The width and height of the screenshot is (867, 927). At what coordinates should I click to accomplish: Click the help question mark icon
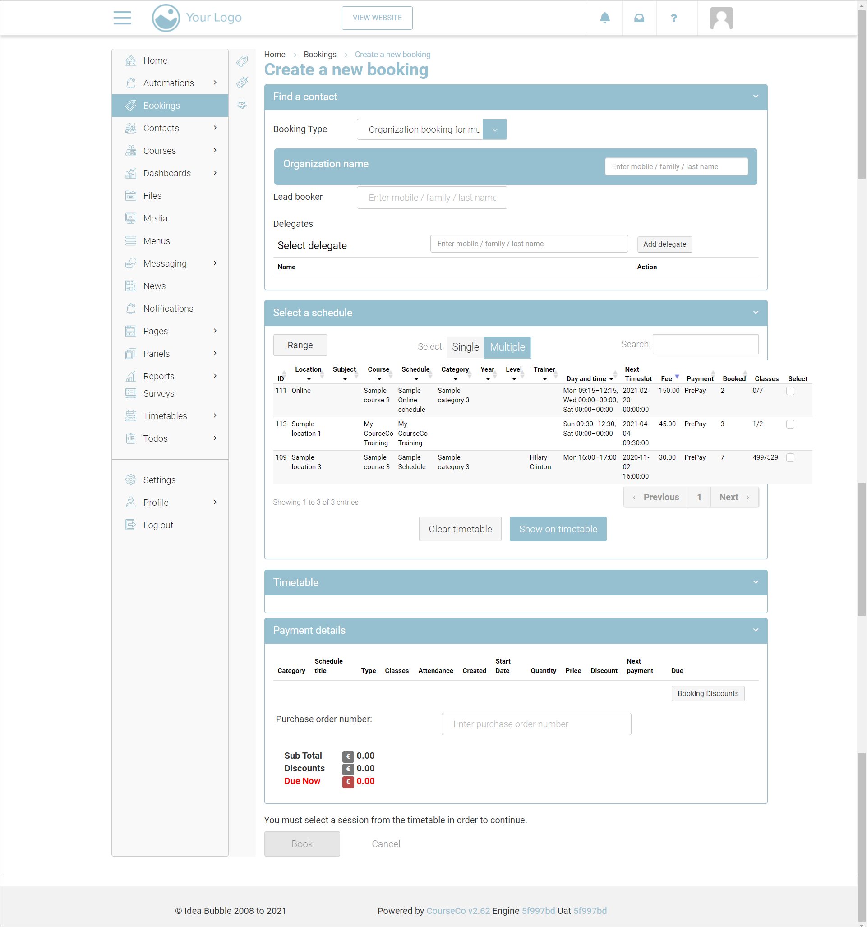pyautogui.click(x=673, y=18)
